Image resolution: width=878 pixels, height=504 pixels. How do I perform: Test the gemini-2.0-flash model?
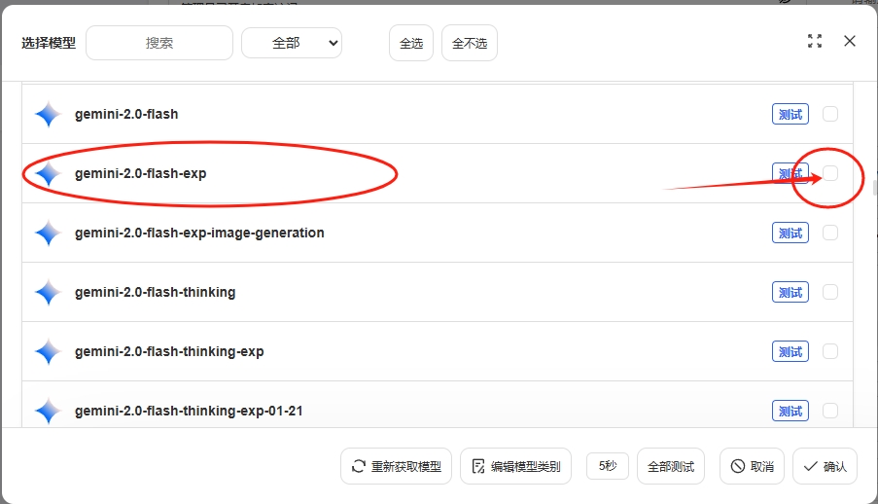pos(790,115)
